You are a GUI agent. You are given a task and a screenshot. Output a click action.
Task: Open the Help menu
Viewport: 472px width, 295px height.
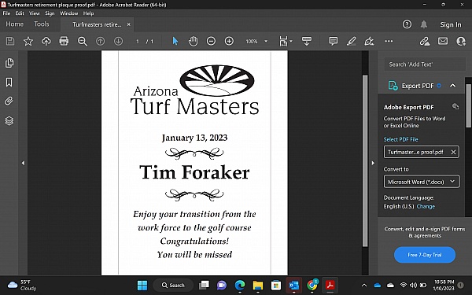(x=88, y=13)
